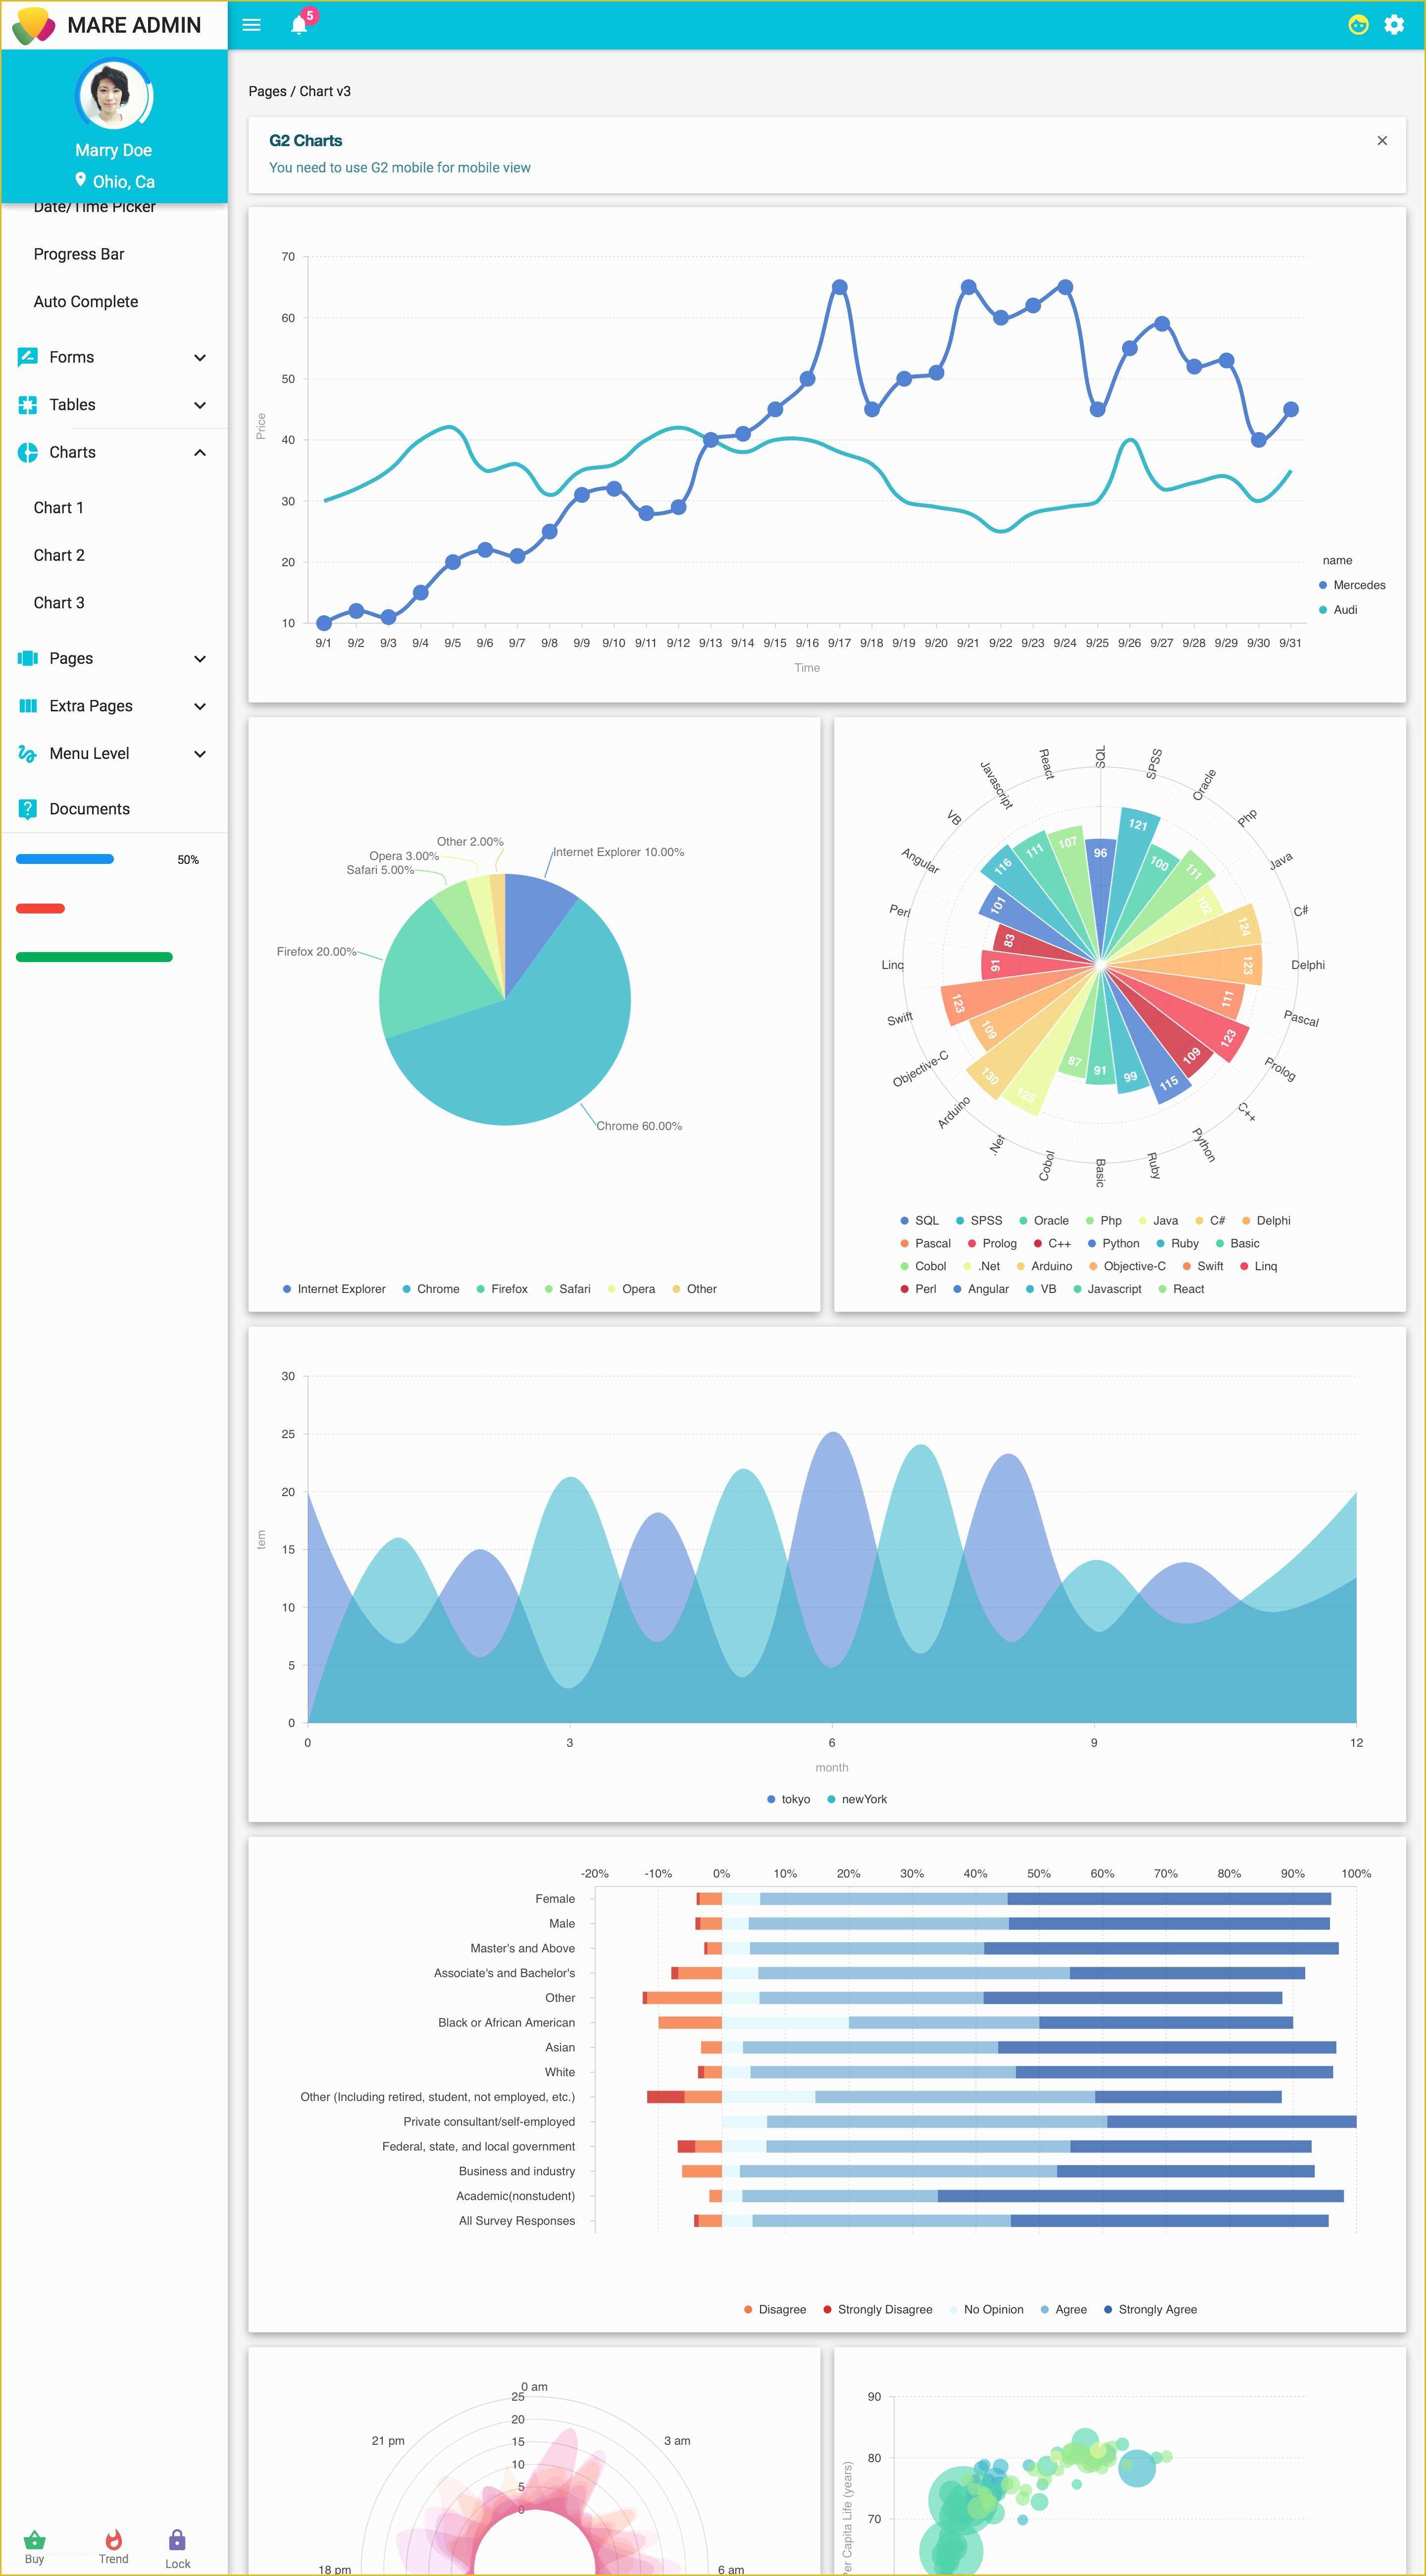
Task: Expand the Tables menu chevron
Action: pyautogui.click(x=200, y=405)
